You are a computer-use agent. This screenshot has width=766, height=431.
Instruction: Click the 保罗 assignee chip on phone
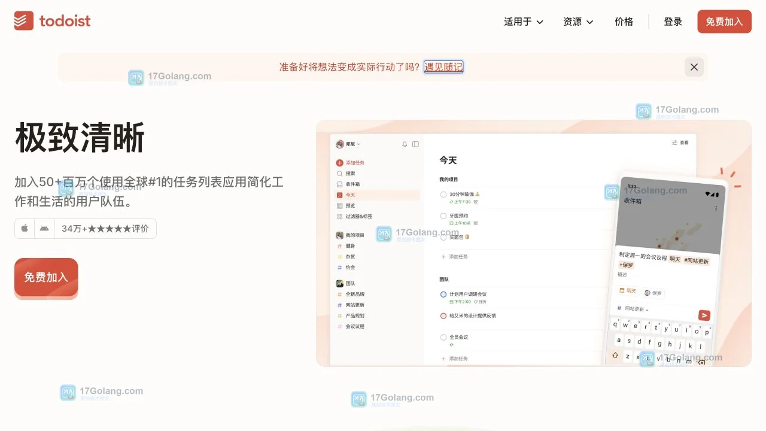[x=653, y=293]
